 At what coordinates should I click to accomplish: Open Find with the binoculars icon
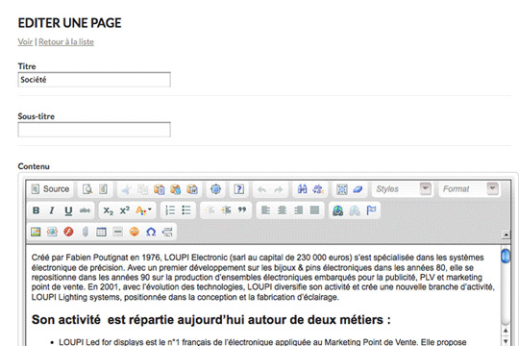point(302,189)
